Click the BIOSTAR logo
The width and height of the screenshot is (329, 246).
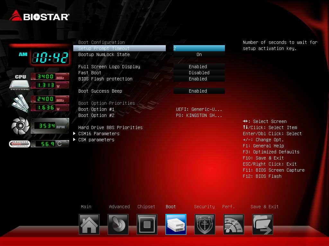pos(39,16)
